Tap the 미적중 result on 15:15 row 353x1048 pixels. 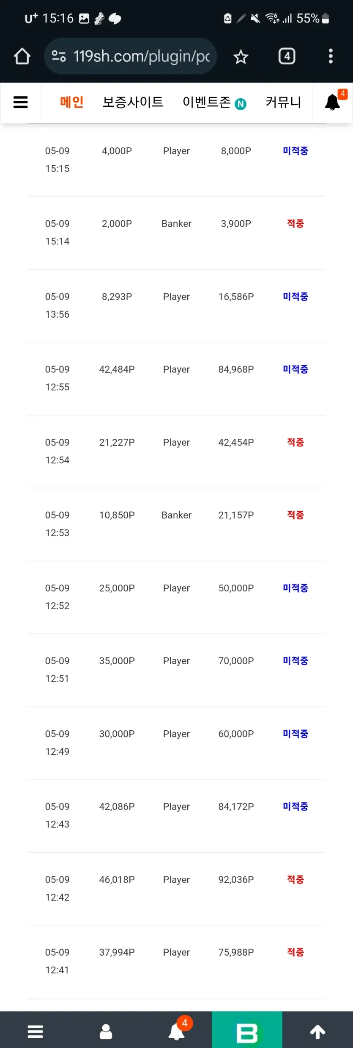click(x=296, y=151)
